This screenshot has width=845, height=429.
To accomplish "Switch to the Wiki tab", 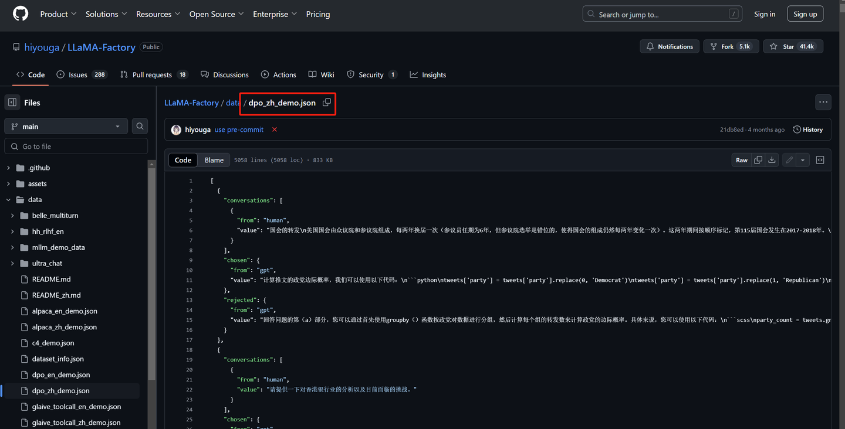I will 322,74.
